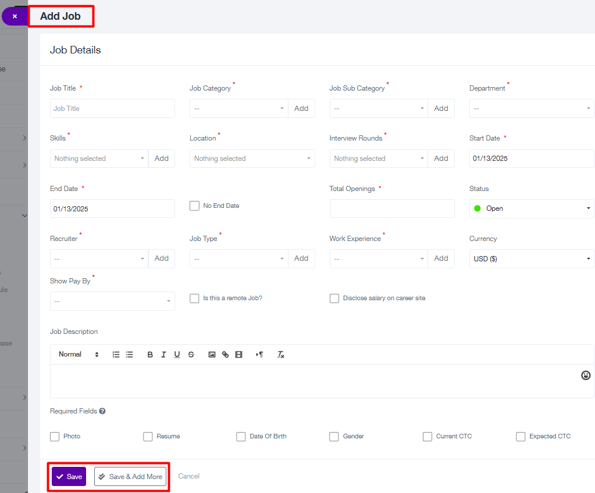The width and height of the screenshot is (595, 493).
Task: Check the Expected CTC required field
Action: pos(521,437)
